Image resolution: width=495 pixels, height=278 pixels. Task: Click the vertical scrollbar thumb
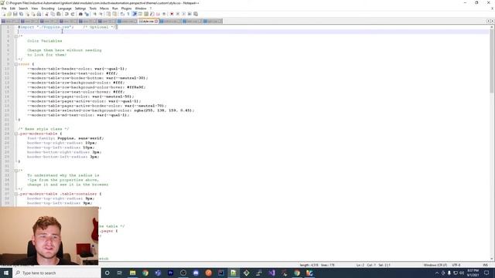492,60
